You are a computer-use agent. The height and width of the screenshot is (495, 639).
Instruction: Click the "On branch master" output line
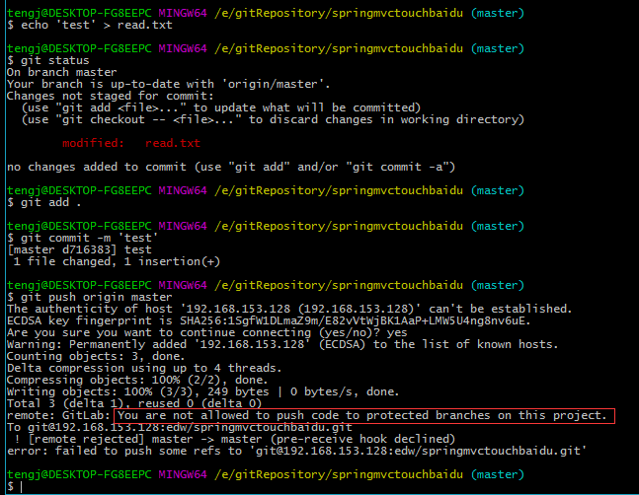click(x=61, y=72)
